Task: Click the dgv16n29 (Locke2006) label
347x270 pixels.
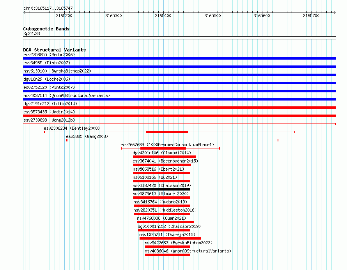Action: tap(47, 79)
